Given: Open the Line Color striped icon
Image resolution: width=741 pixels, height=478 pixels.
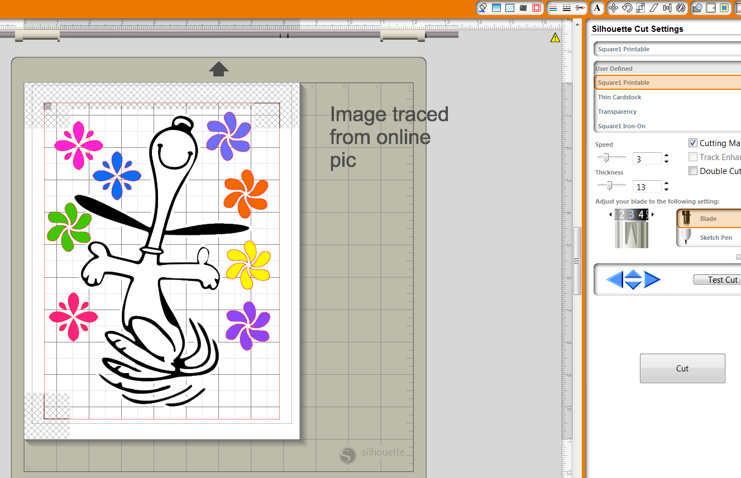Looking at the screenshot, I should [553, 8].
